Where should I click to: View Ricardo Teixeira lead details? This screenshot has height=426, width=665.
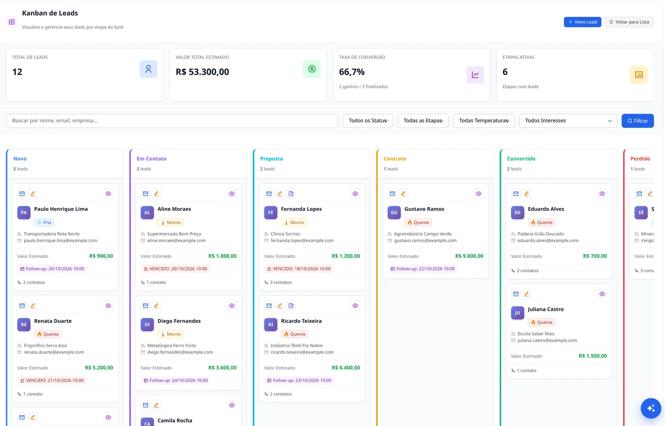[x=355, y=306]
